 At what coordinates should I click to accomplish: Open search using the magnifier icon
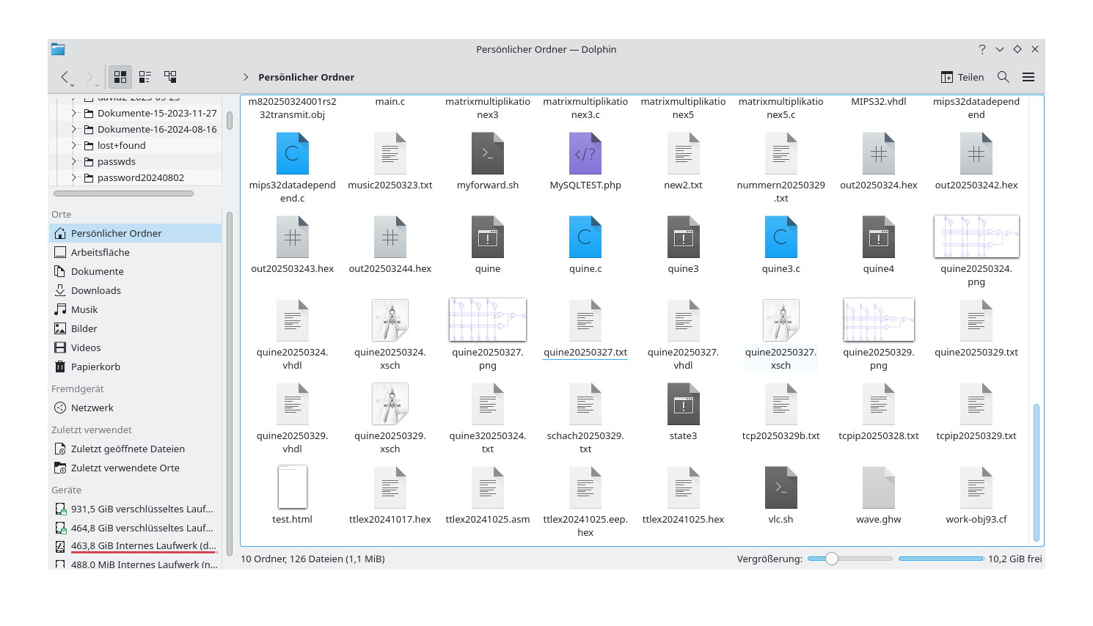point(1003,76)
